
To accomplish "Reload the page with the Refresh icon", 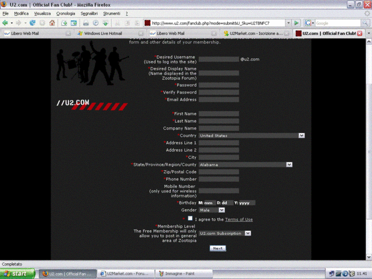I will coord(33,23).
